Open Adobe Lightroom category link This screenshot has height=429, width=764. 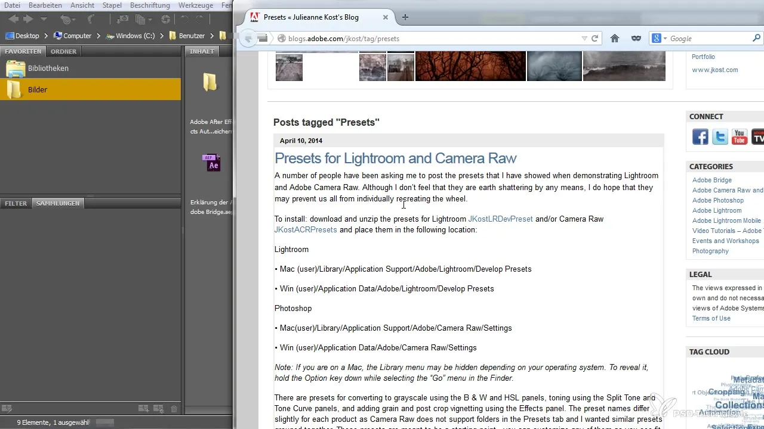click(717, 210)
